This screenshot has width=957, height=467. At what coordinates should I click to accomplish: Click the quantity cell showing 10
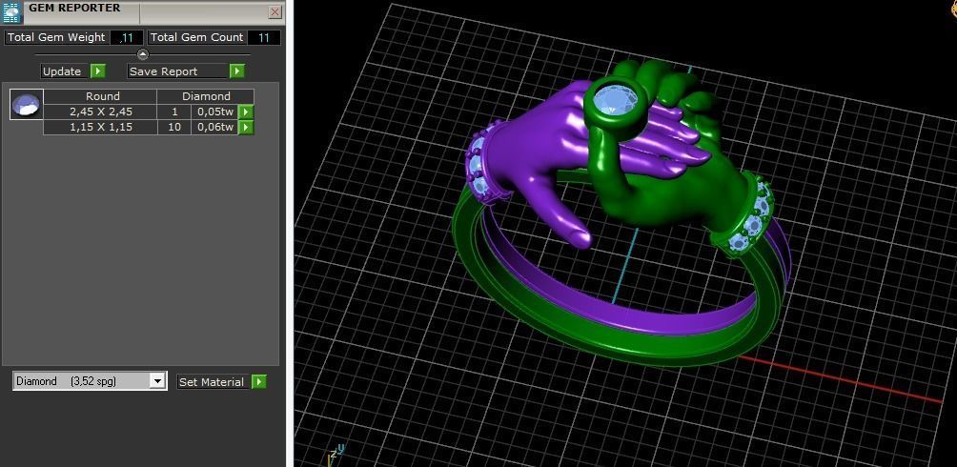(173, 127)
